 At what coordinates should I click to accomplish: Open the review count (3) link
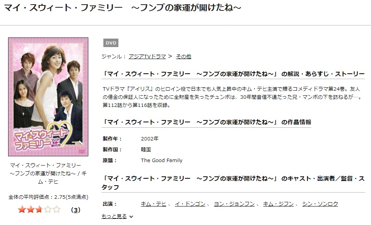click(76, 210)
